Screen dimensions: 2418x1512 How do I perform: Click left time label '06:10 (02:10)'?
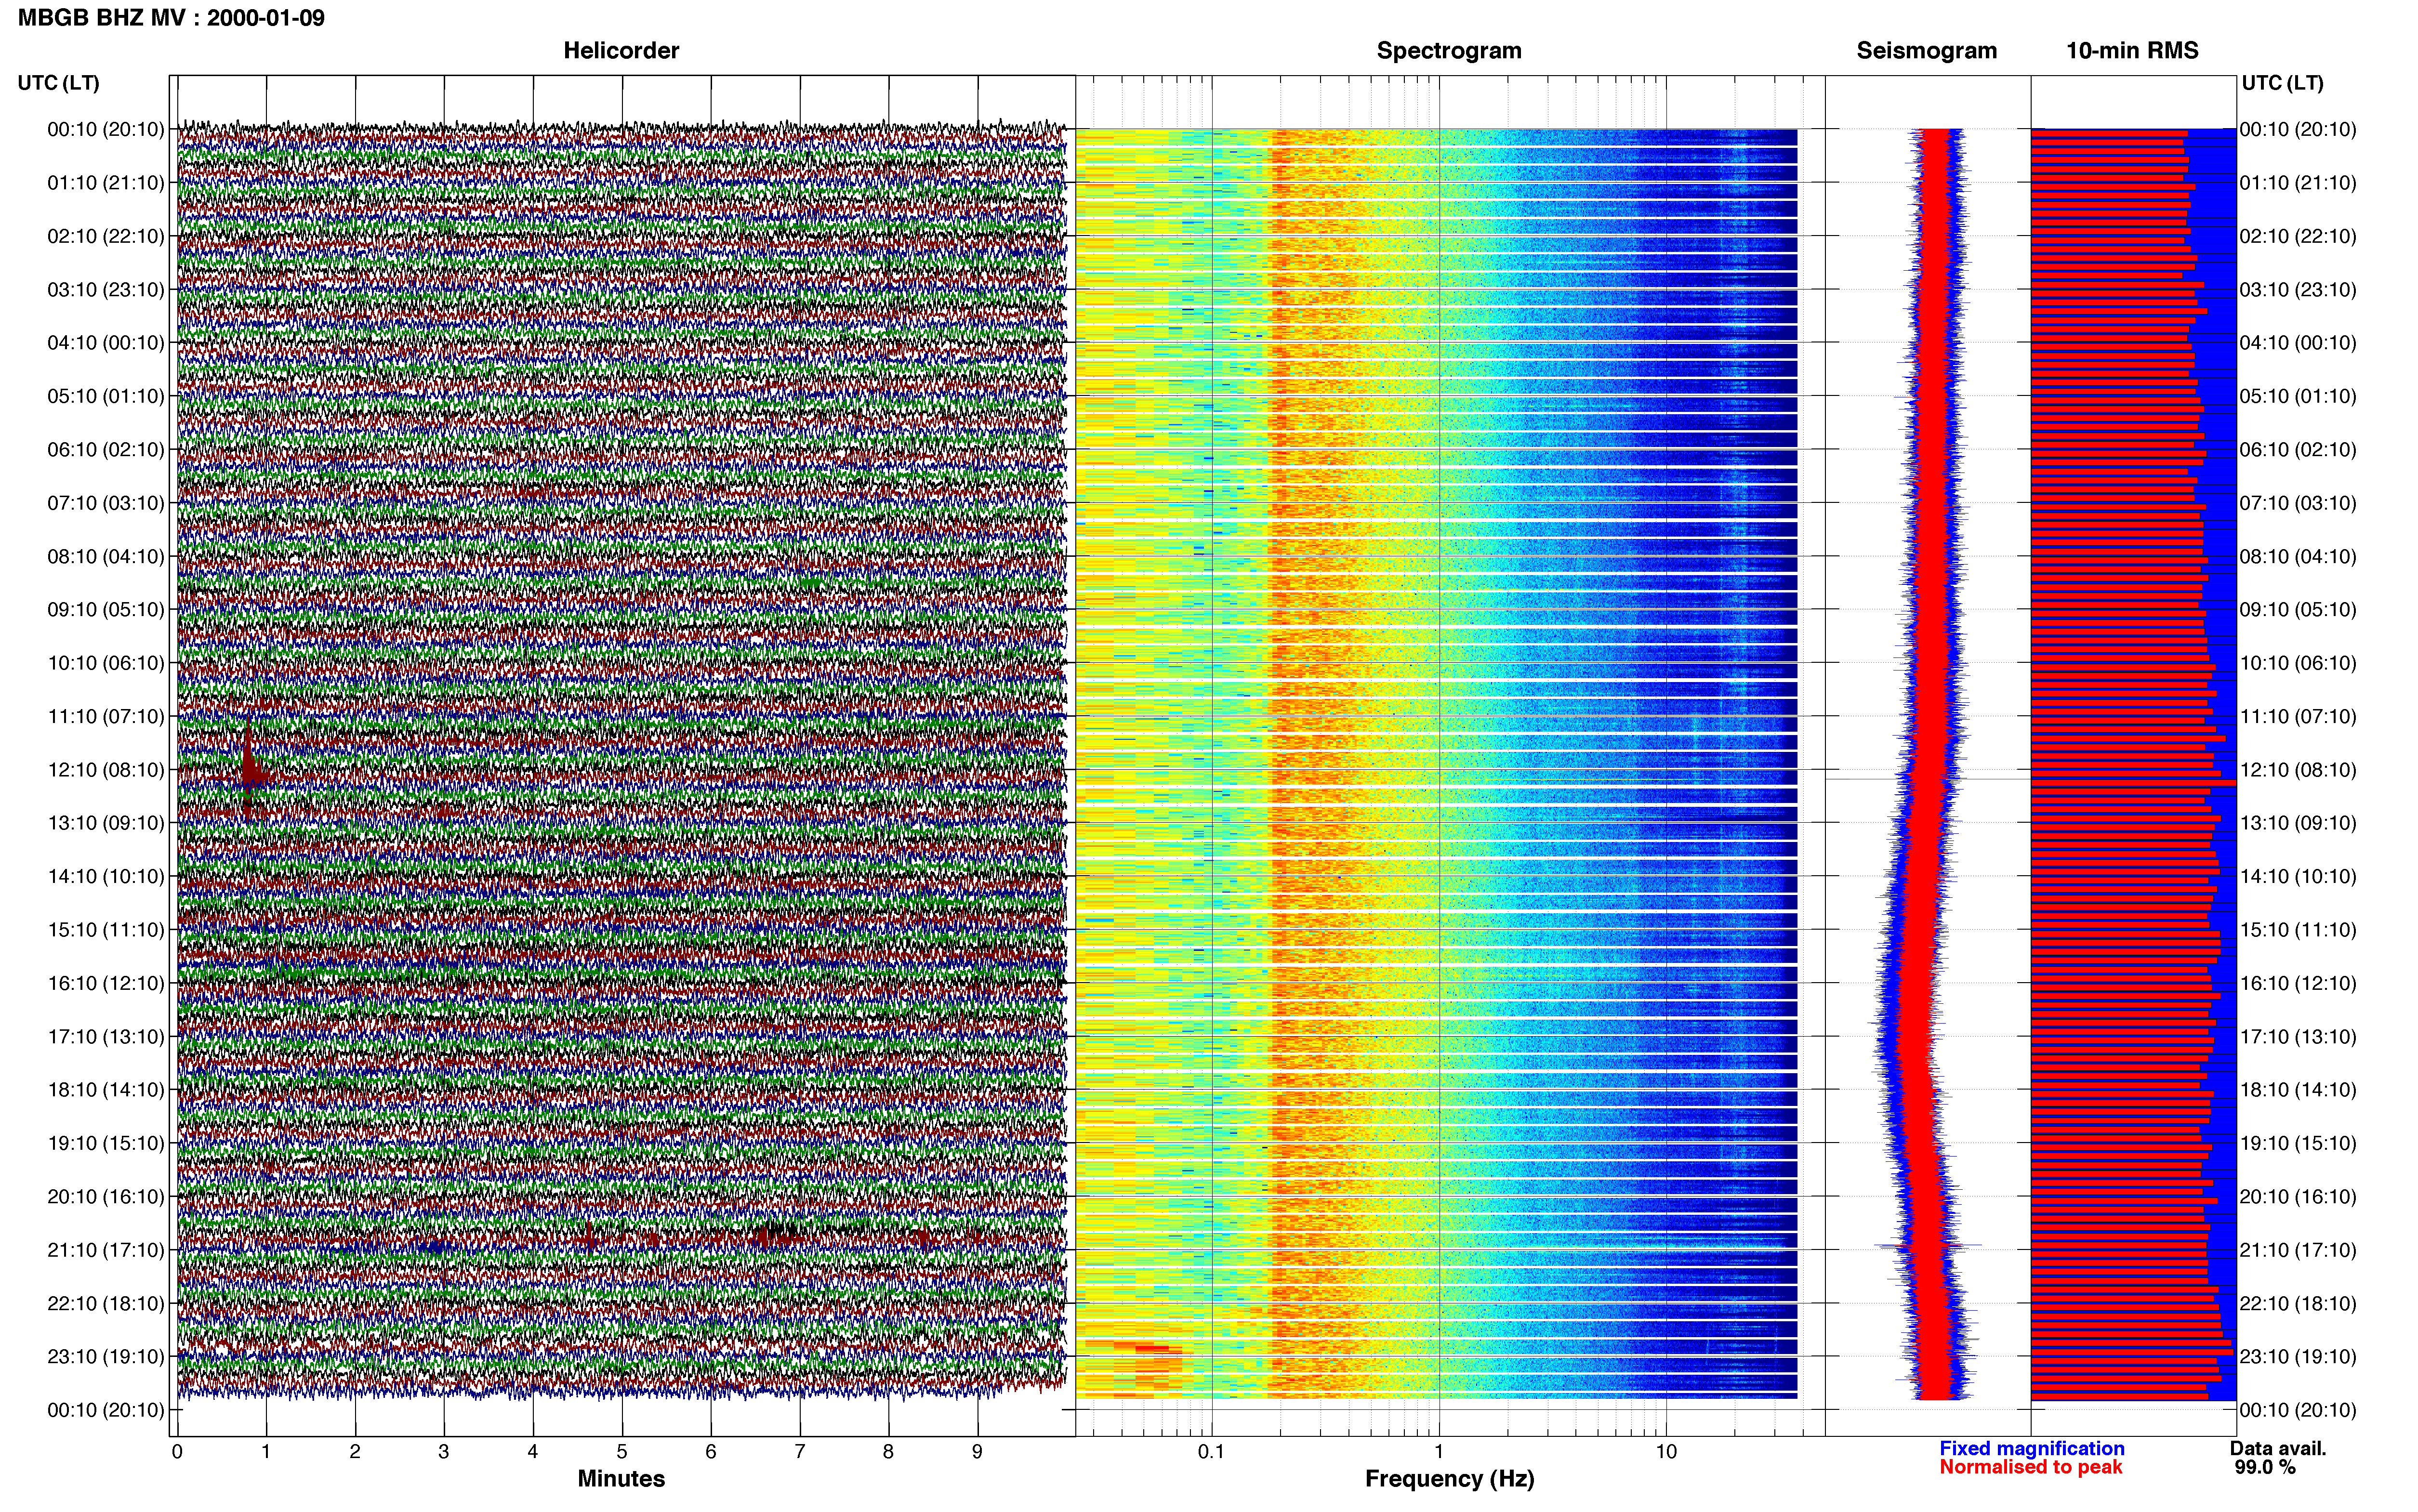(106, 450)
